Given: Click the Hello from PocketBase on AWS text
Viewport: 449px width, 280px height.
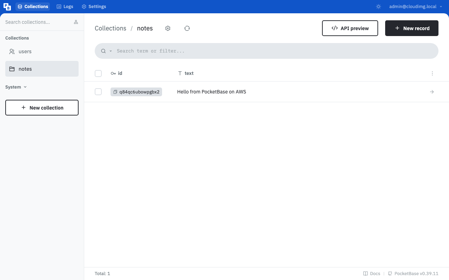Looking at the screenshot, I should [x=212, y=92].
